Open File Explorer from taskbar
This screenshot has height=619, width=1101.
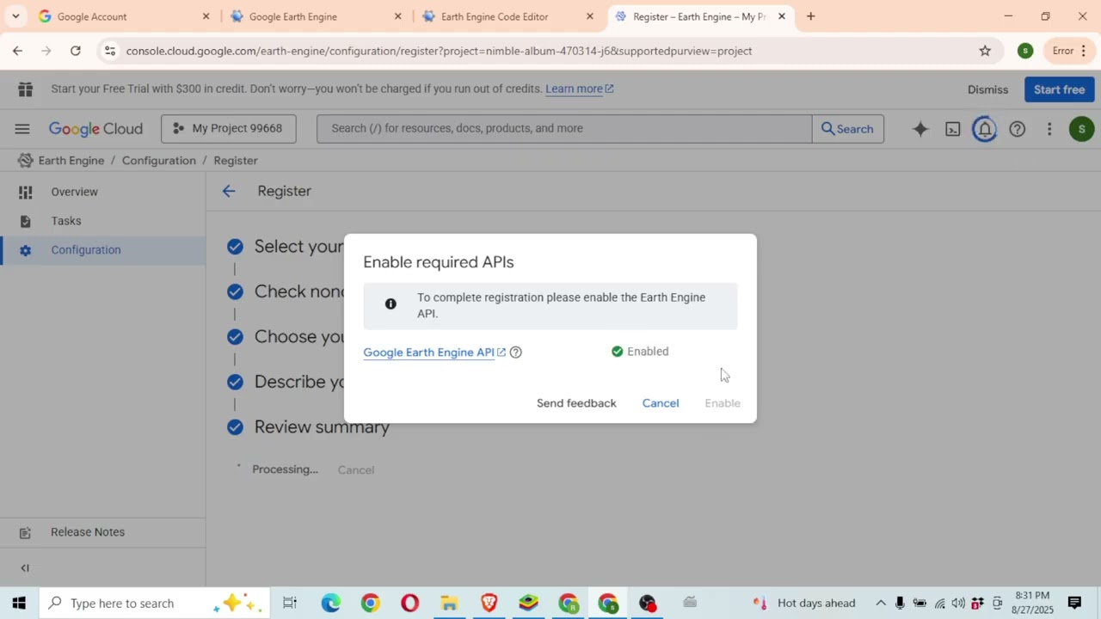click(x=449, y=603)
